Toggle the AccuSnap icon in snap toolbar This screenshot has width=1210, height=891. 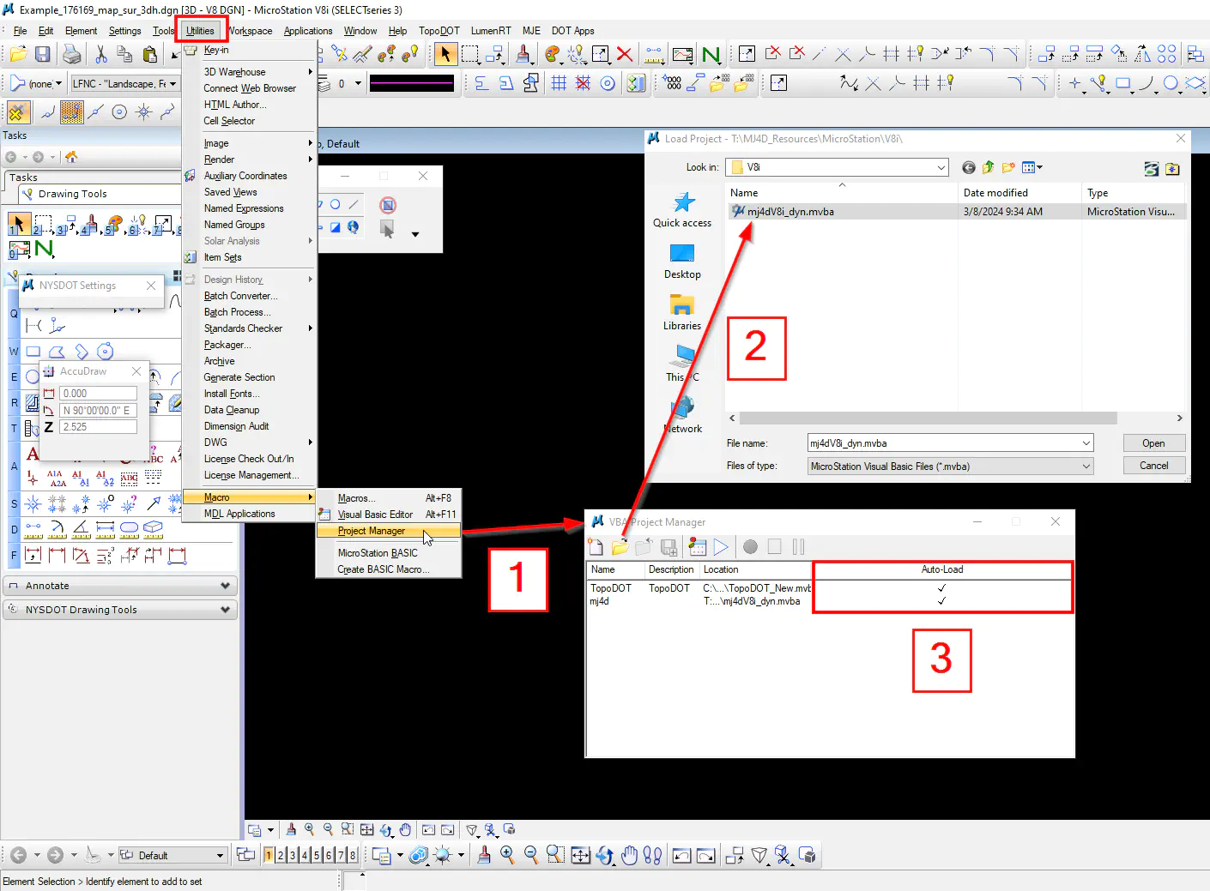click(18, 112)
